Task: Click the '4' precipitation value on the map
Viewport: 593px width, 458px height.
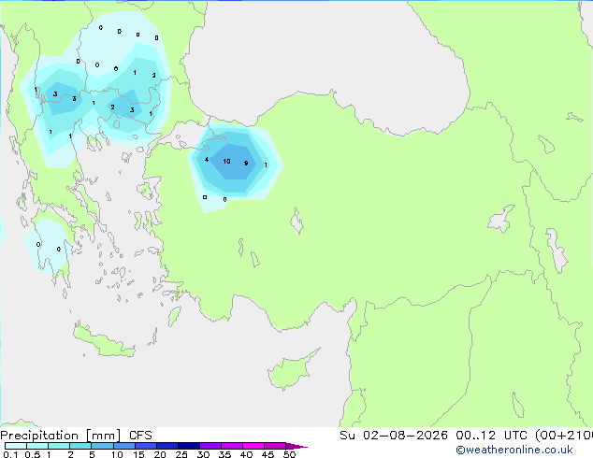Action: point(207,160)
